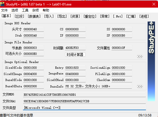Close the StudyPE+ window
The width and height of the screenshot is (158, 117).
click(154, 4)
